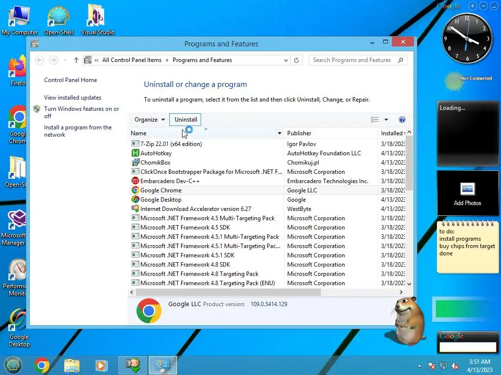Click the Start button orb

(x=13, y=365)
